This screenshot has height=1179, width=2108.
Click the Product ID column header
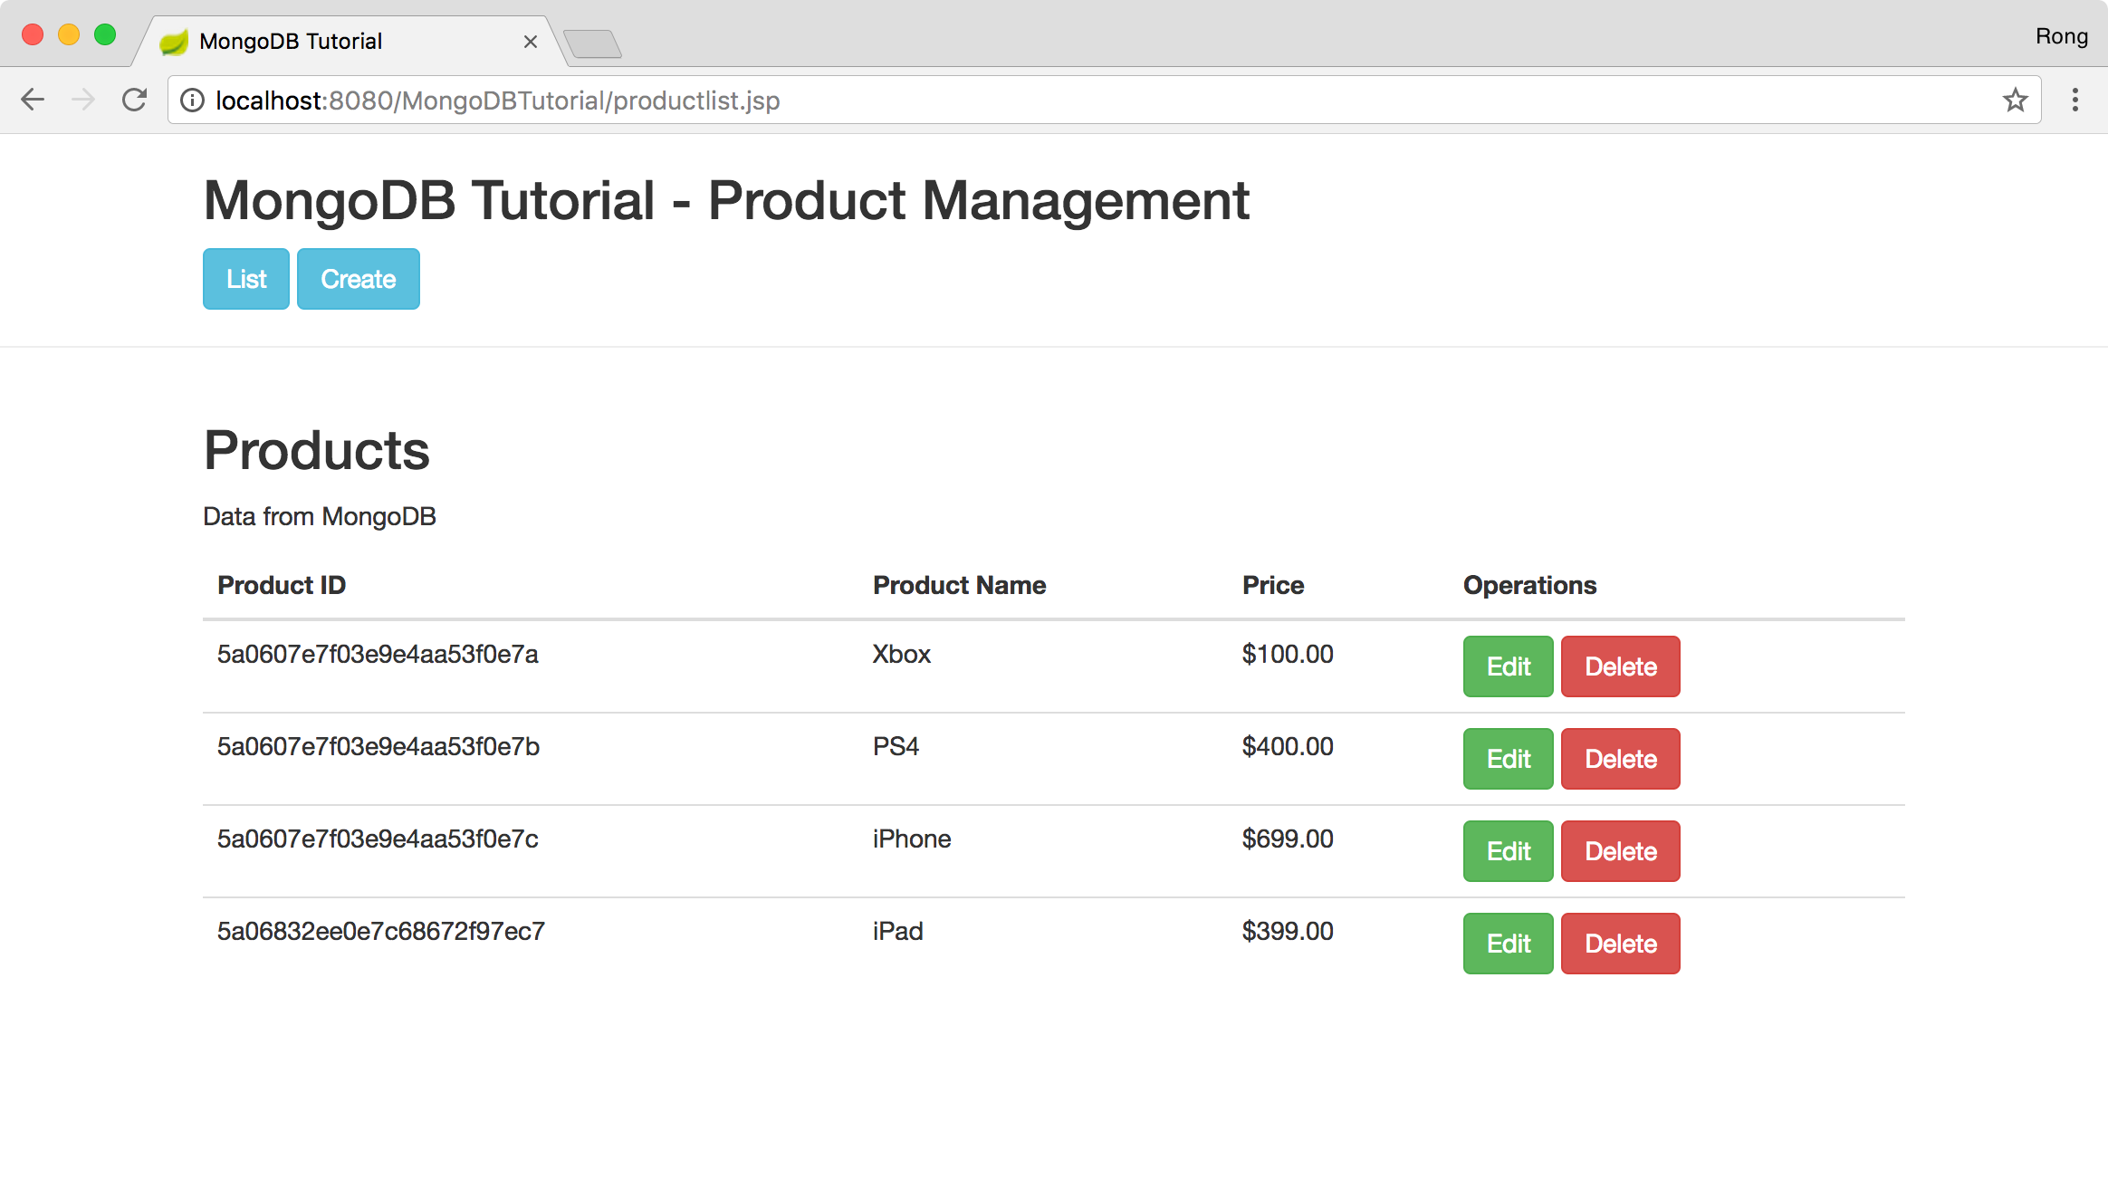tap(282, 585)
